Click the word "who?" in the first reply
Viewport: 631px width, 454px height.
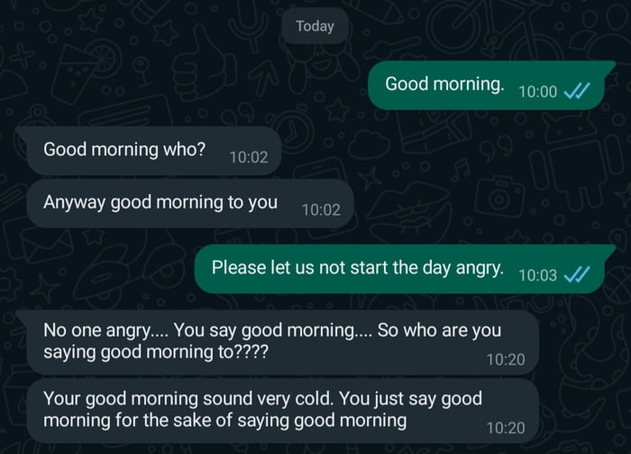187,149
